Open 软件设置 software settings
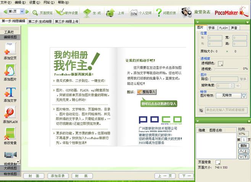 67,13
